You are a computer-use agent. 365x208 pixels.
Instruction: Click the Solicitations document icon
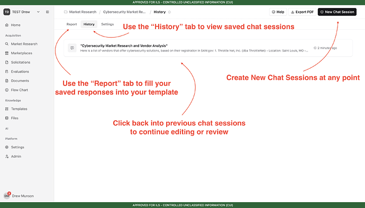(x=7, y=62)
